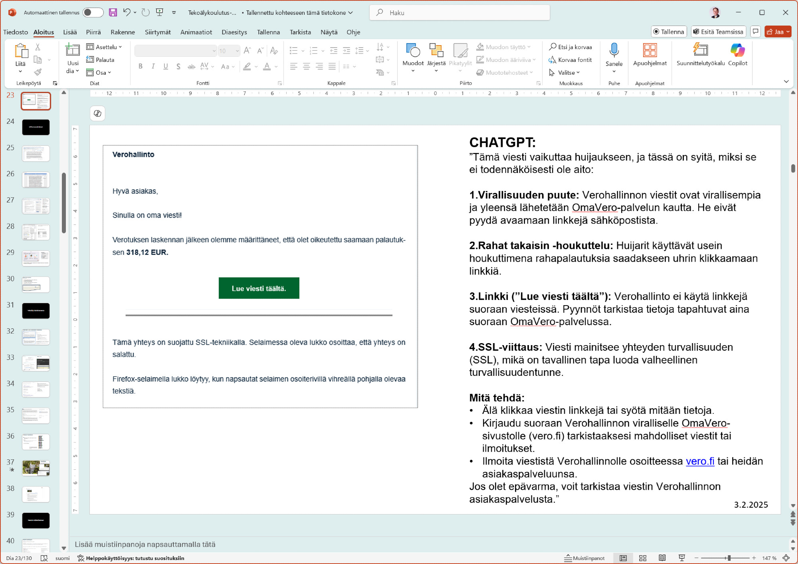Image resolution: width=798 pixels, height=564 pixels.
Task: Click the Copilot icon above slide
Action: point(97,113)
